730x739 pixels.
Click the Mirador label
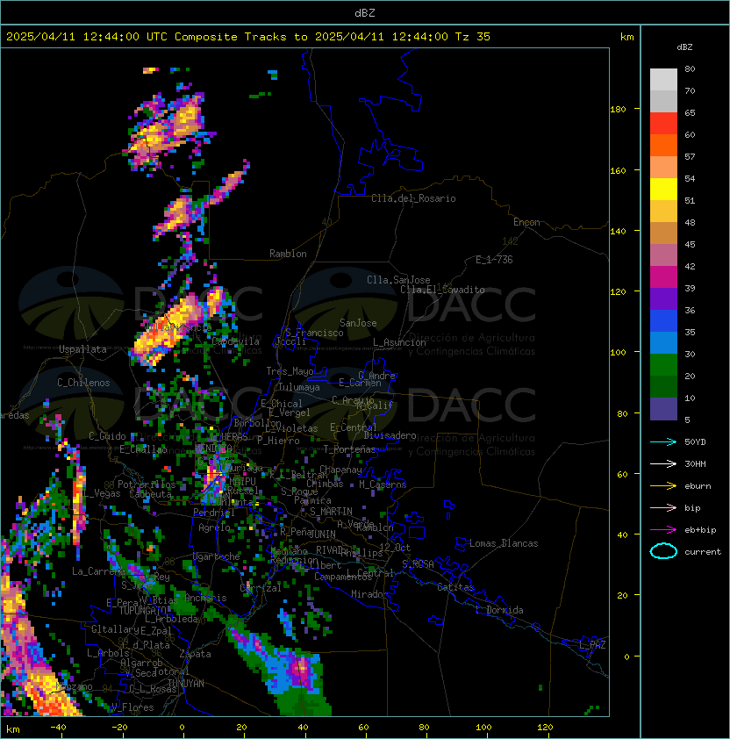coord(369,594)
